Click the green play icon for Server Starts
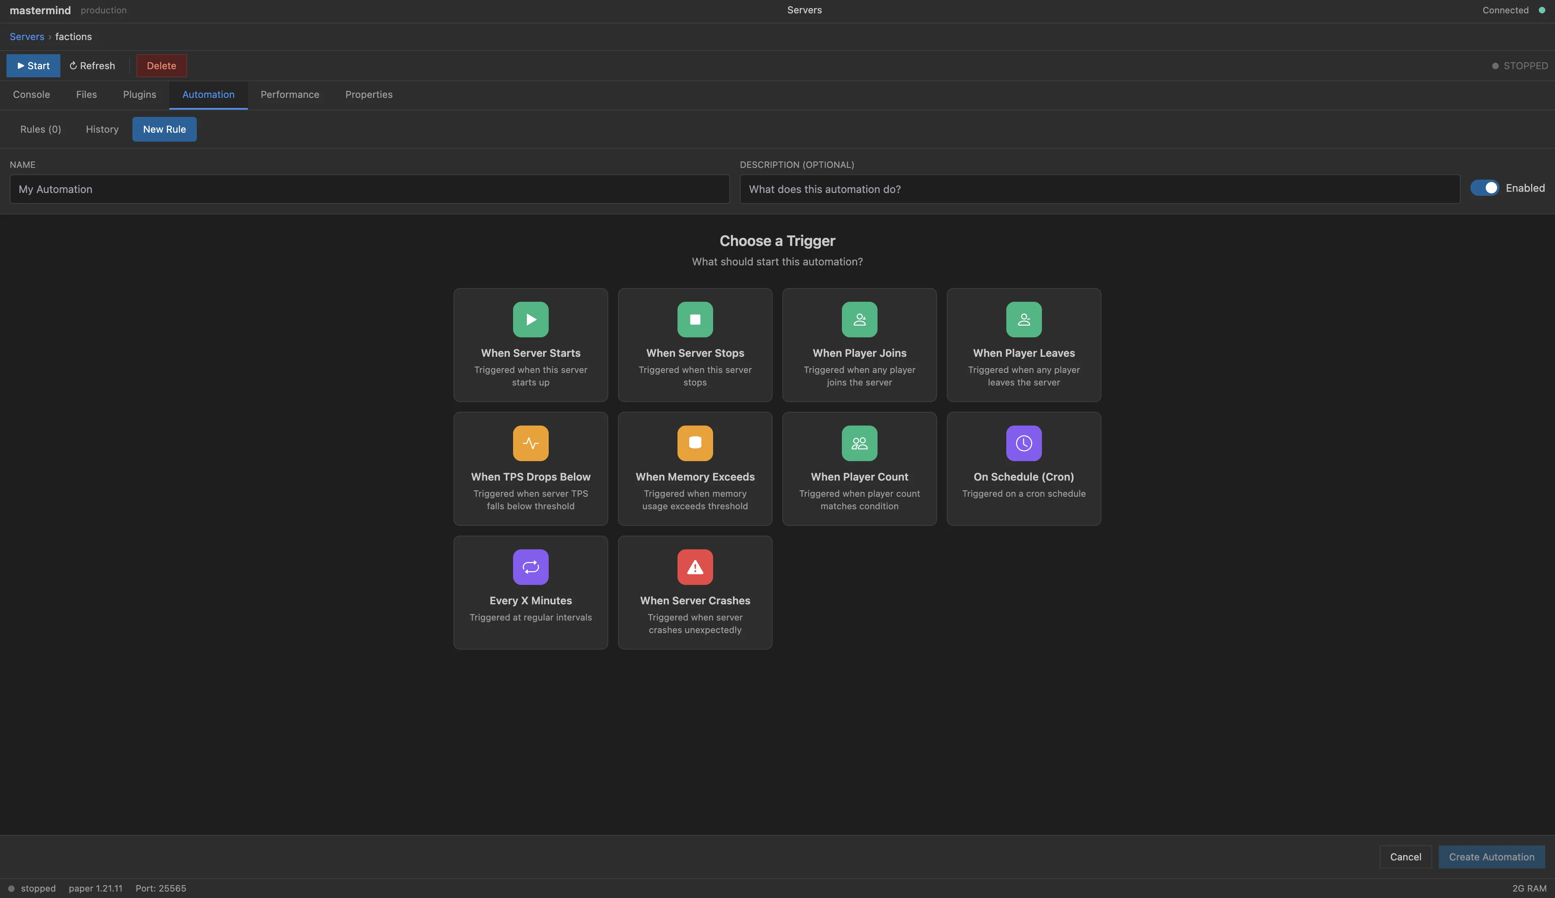 coord(530,319)
